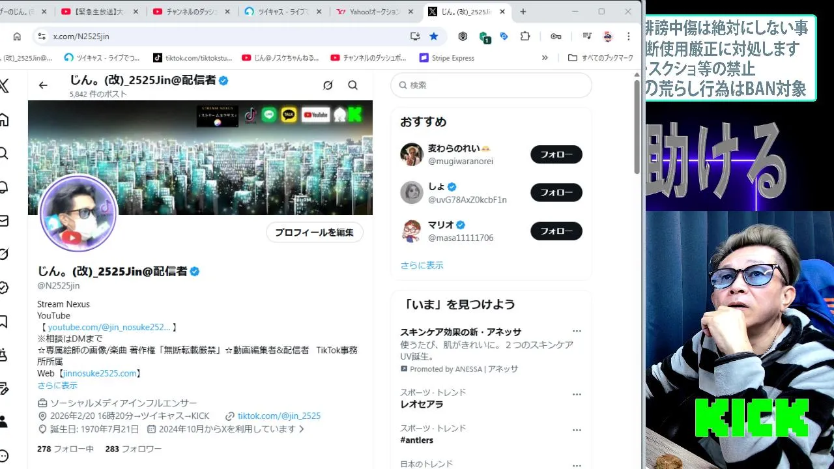Switch to チャンネルのダッシュ tab
Screen dimensions: 834x469
192,12
